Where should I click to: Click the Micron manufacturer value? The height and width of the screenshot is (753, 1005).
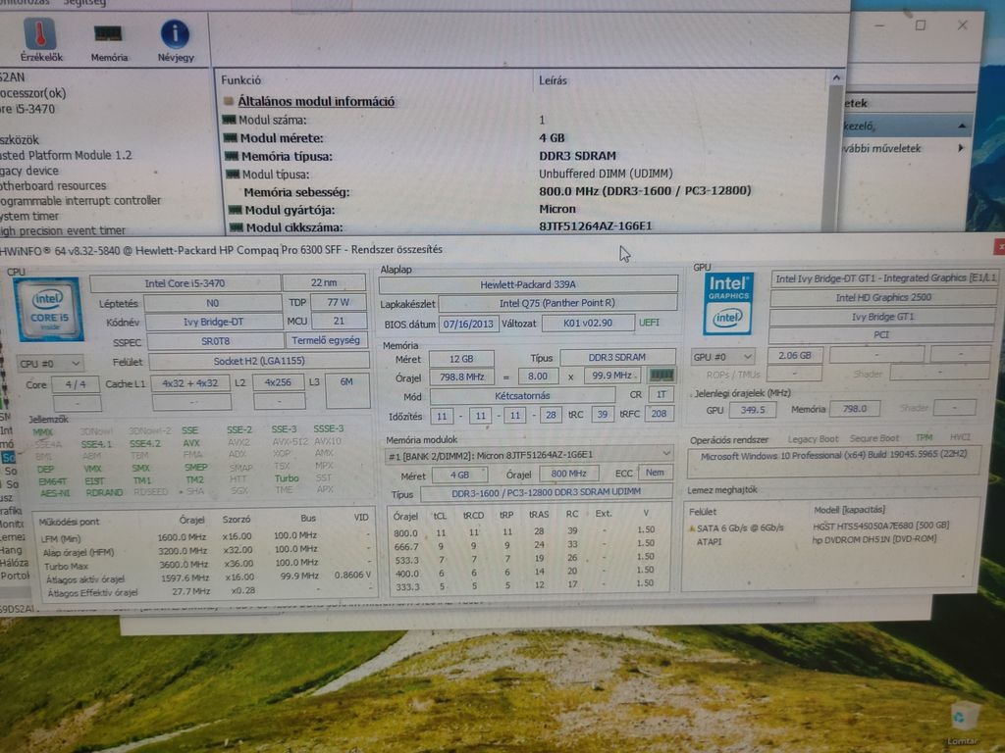557,209
